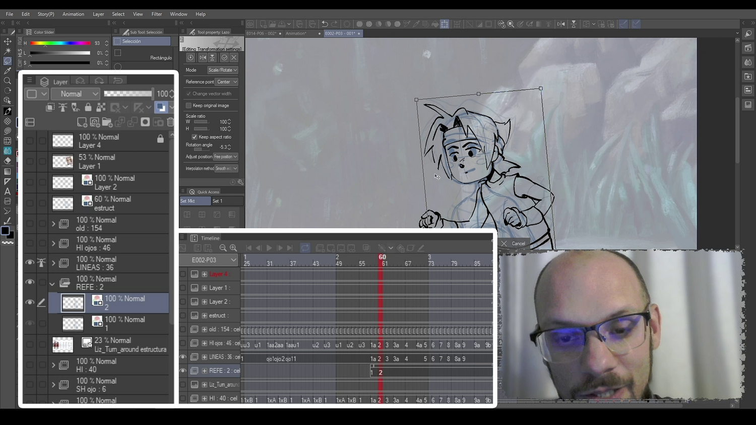Select the Liz_Turn_around estructura layer thumbnail
The image size is (756, 425).
[62, 344]
